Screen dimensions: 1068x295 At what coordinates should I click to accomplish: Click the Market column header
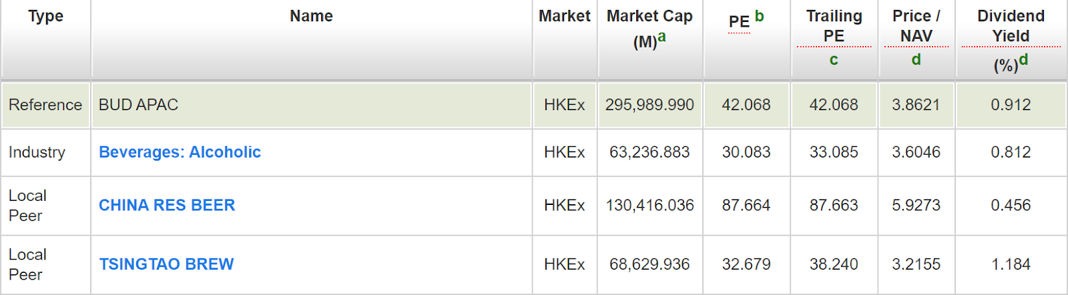565,39
